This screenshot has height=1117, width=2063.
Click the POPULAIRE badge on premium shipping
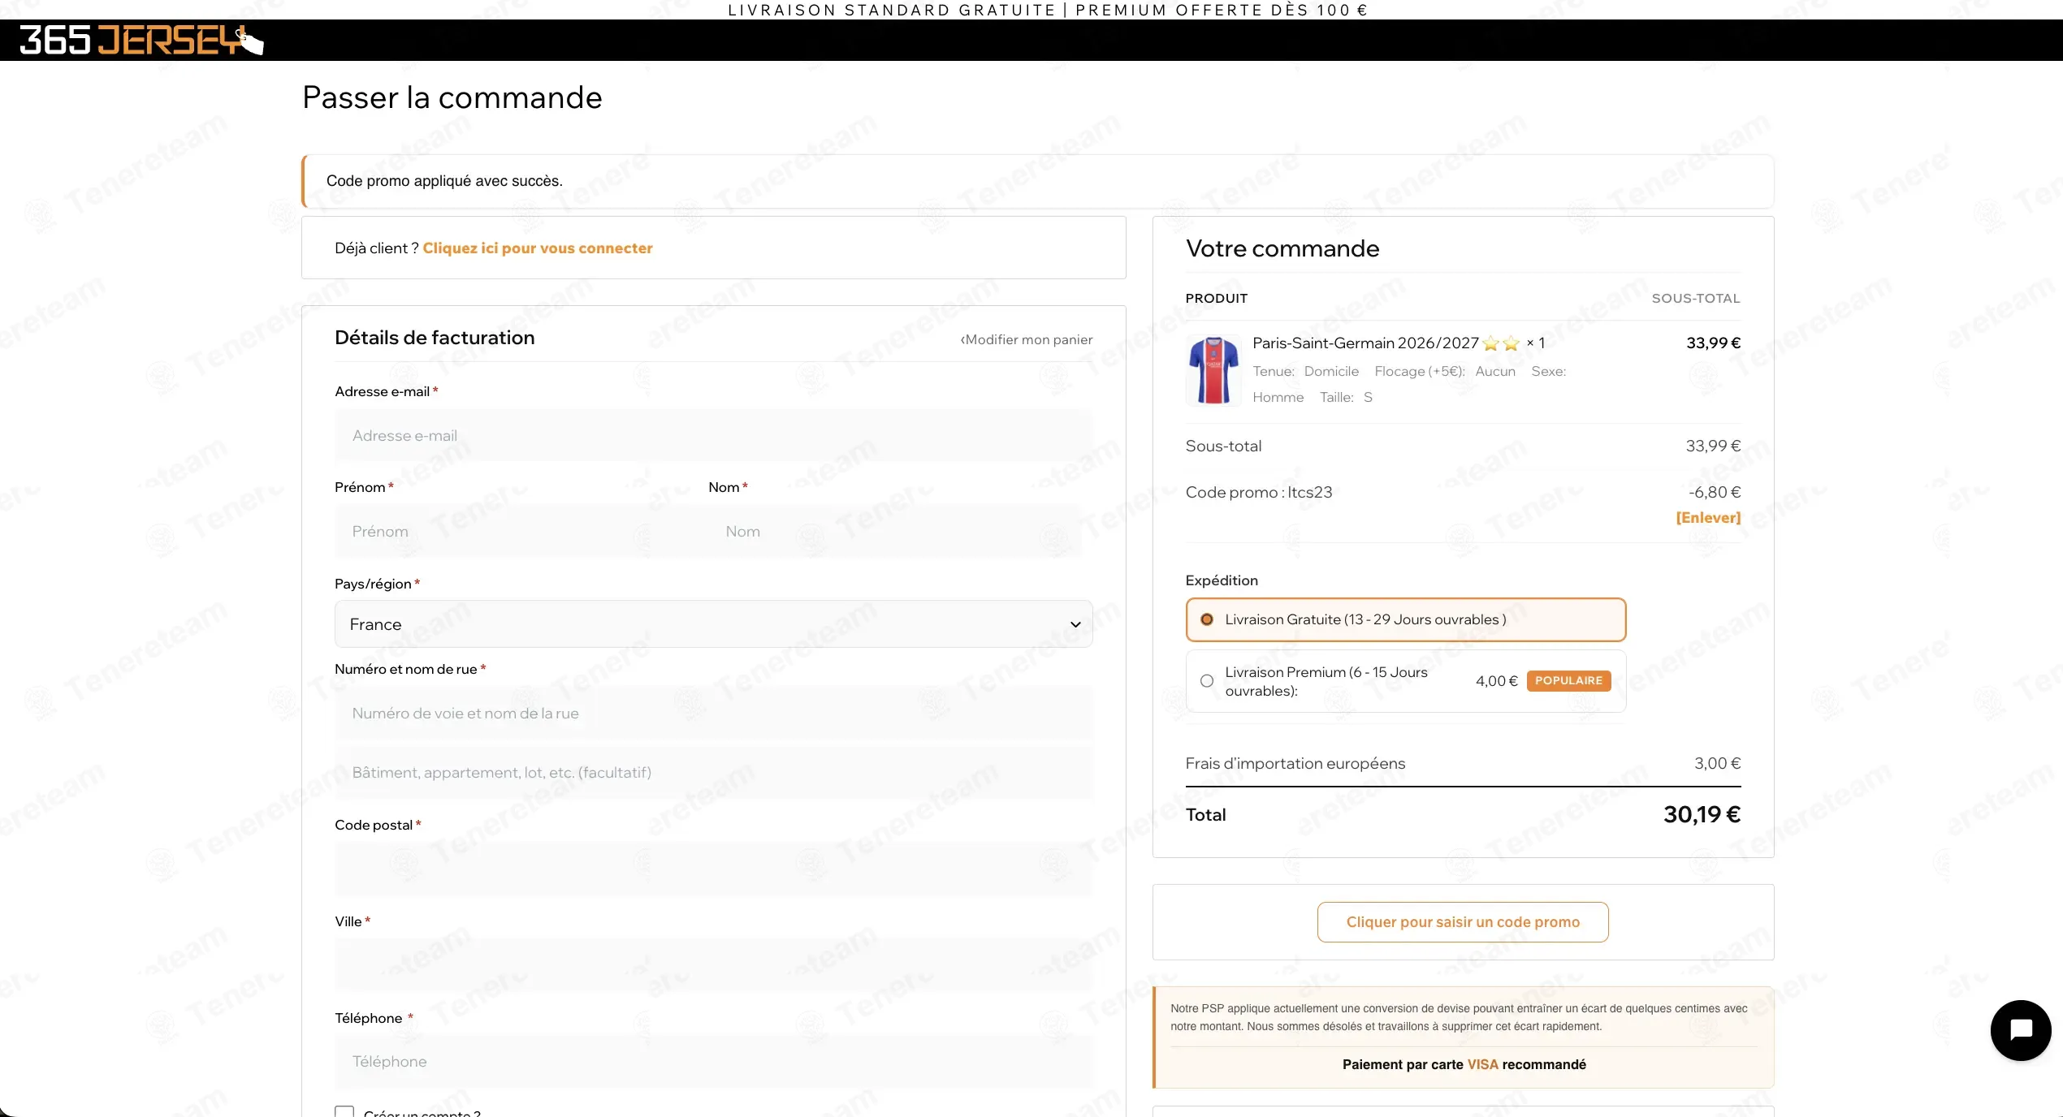(1568, 681)
